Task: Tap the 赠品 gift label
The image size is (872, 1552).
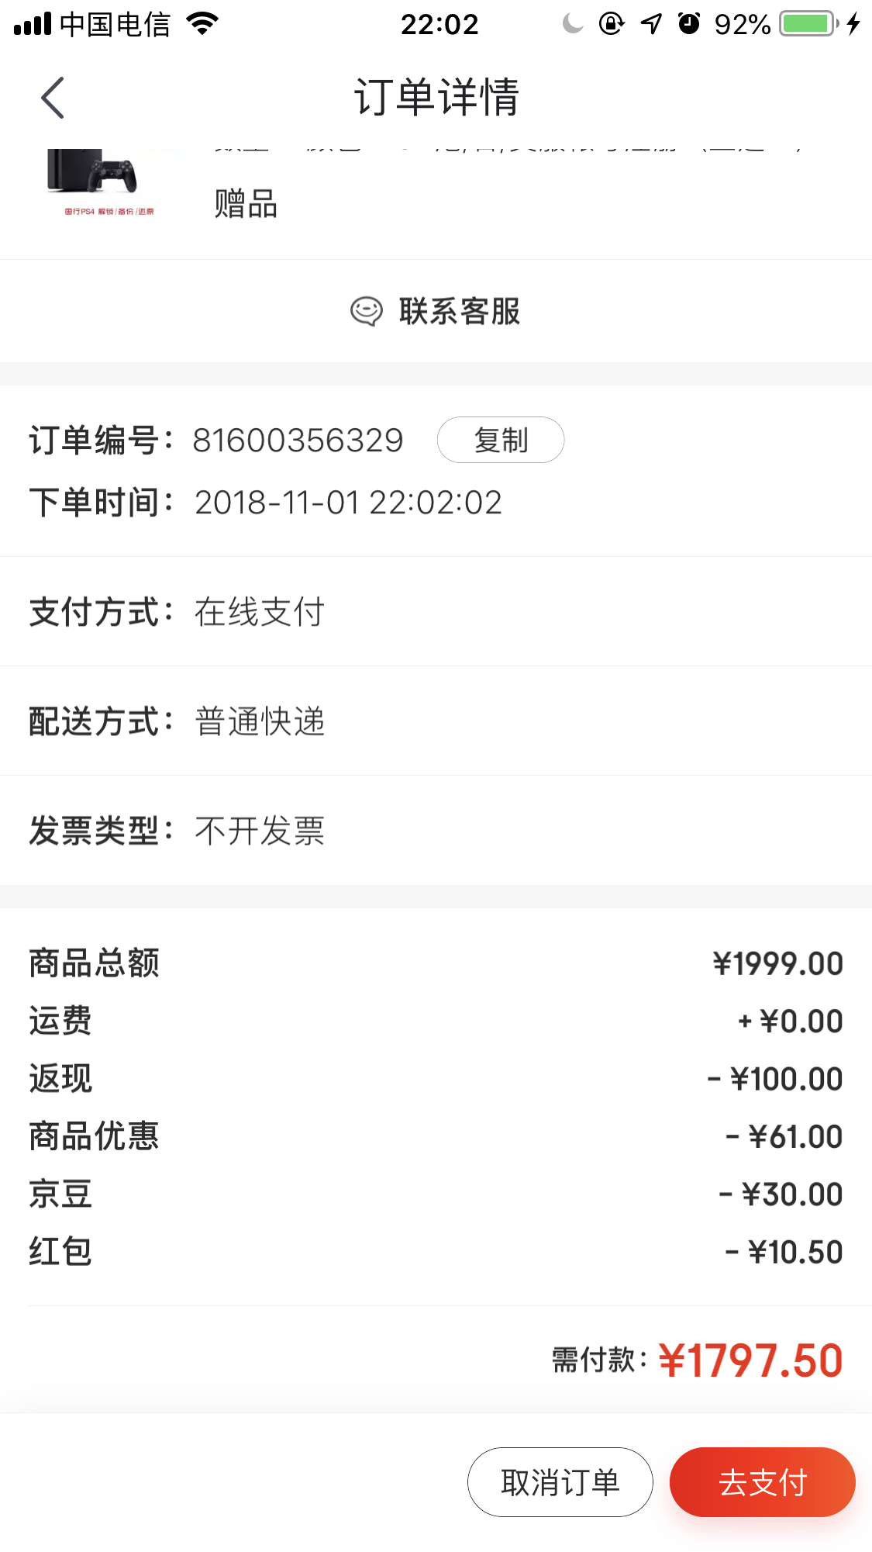Action: (x=246, y=205)
